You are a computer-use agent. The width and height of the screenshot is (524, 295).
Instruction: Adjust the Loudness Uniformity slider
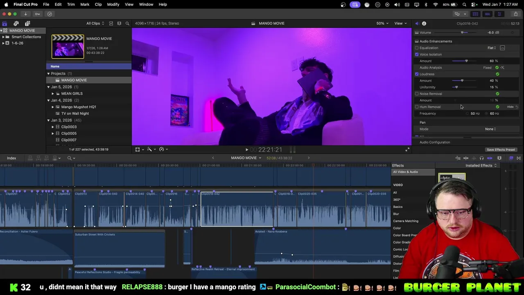click(x=456, y=87)
